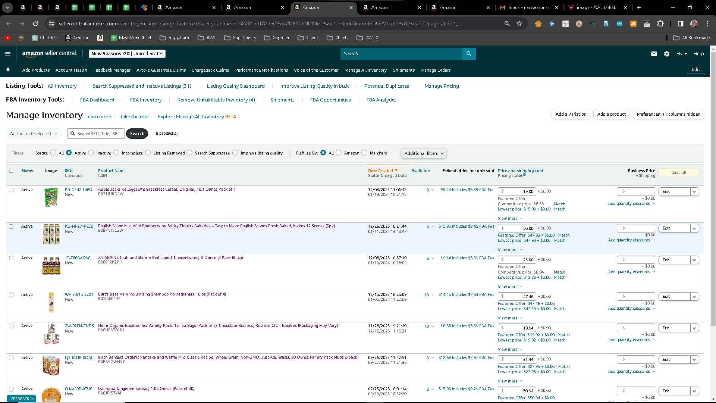Click the search magnifier button in header
This screenshot has height=403, width=716.
[469, 54]
